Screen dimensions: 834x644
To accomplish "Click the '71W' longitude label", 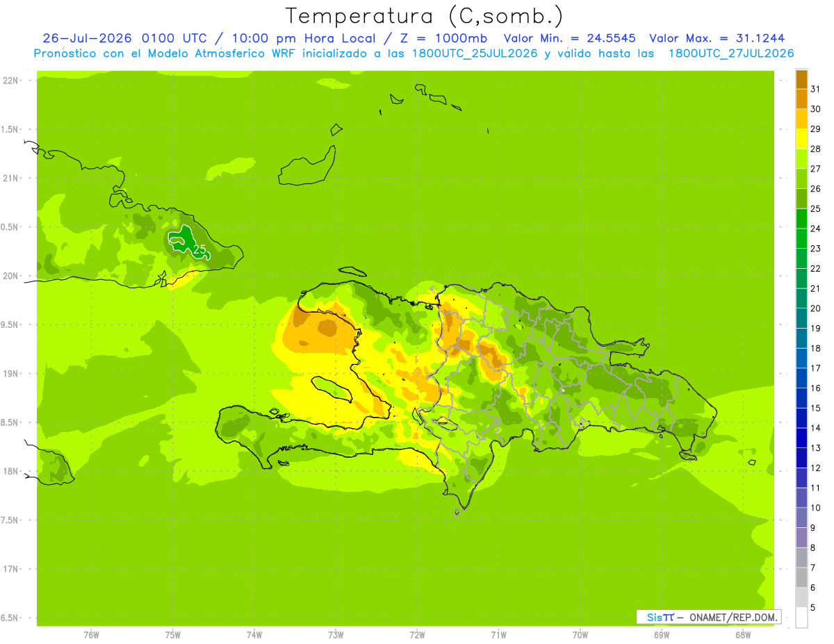I will click(x=498, y=635).
